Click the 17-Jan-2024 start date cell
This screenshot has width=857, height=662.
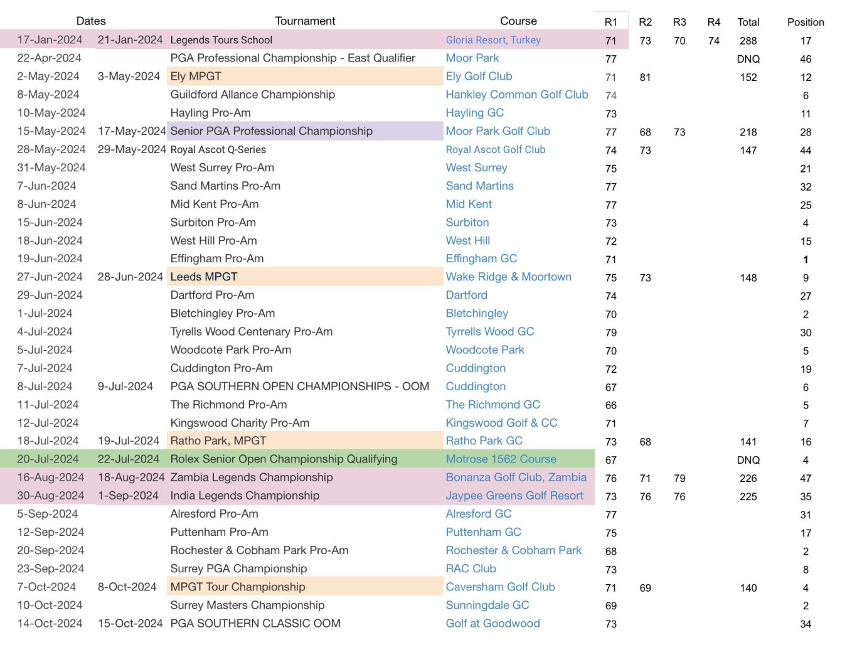click(x=50, y=40)
